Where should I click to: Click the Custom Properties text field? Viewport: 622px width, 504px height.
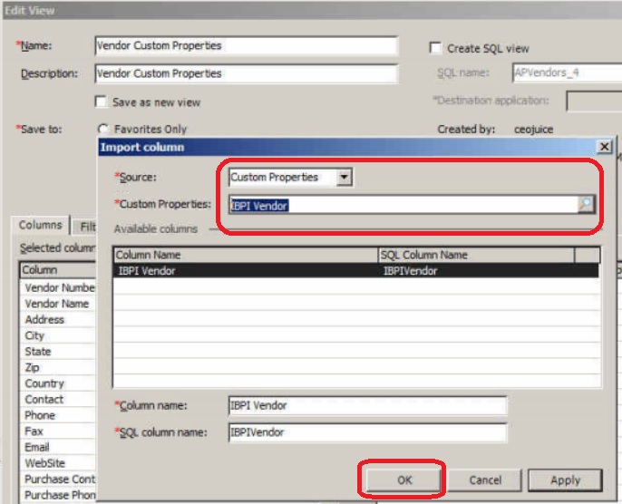click(403, 205)
